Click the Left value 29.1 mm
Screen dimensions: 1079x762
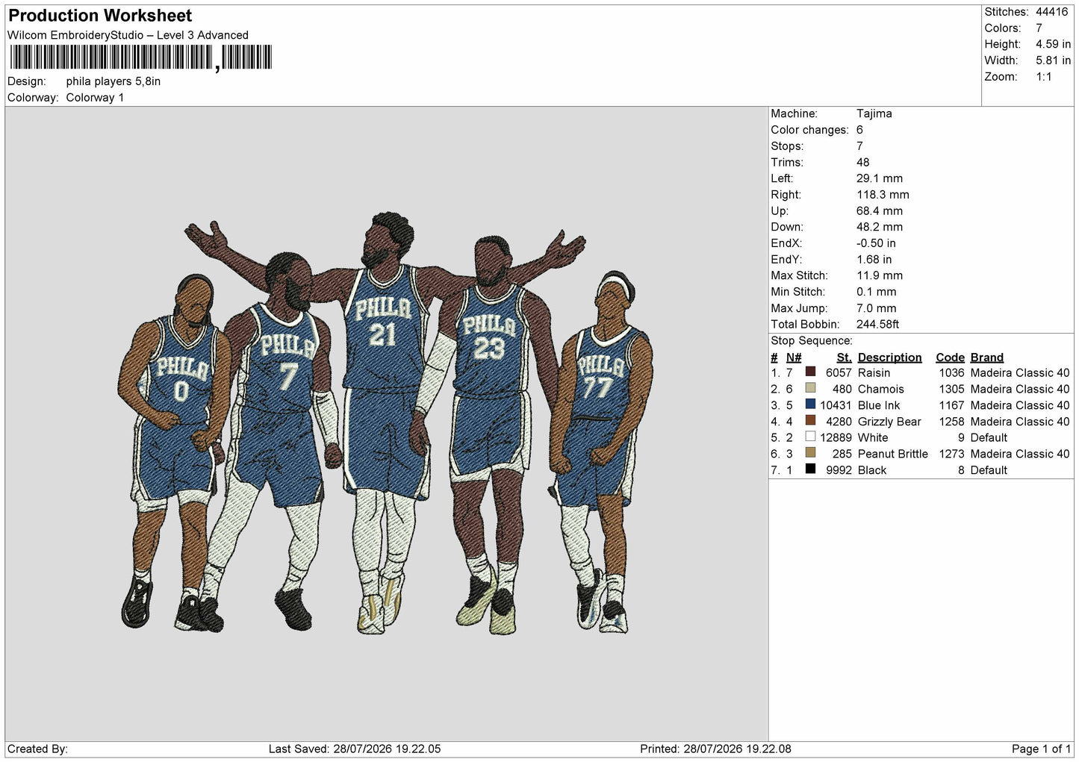point(880,178)
